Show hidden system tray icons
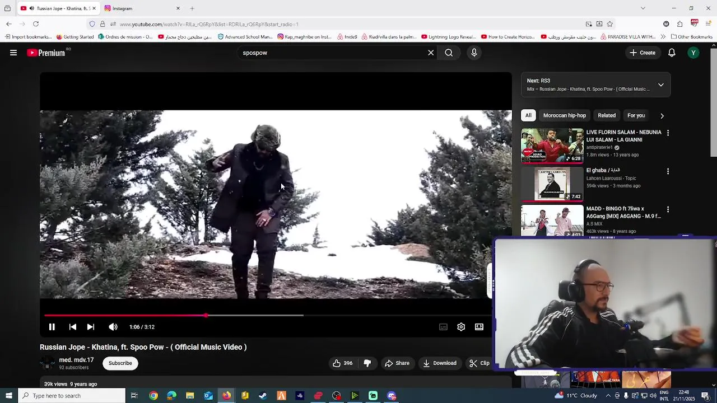This screenshot has width=717, height=403. 608,396
